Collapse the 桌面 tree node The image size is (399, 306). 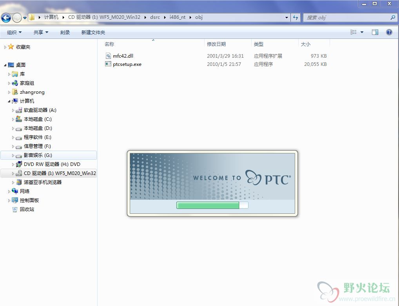[5, 65]
